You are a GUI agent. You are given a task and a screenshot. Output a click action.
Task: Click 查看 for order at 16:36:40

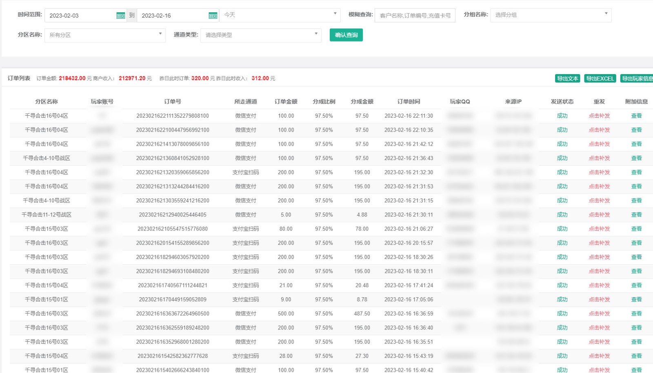[636, 328]
